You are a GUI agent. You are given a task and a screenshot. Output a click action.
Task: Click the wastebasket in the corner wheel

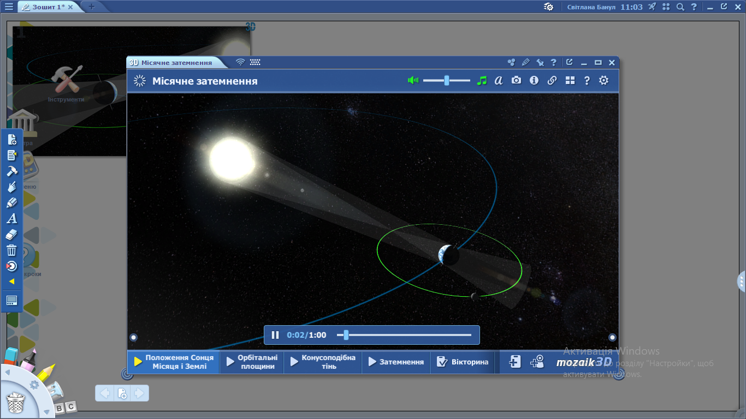(16, 404)
